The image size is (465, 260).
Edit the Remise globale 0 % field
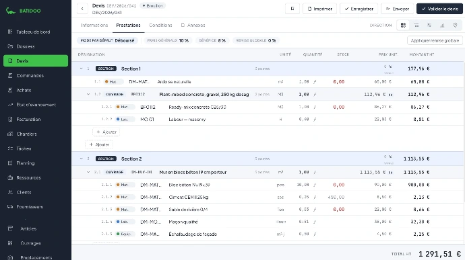click(255, 40)
